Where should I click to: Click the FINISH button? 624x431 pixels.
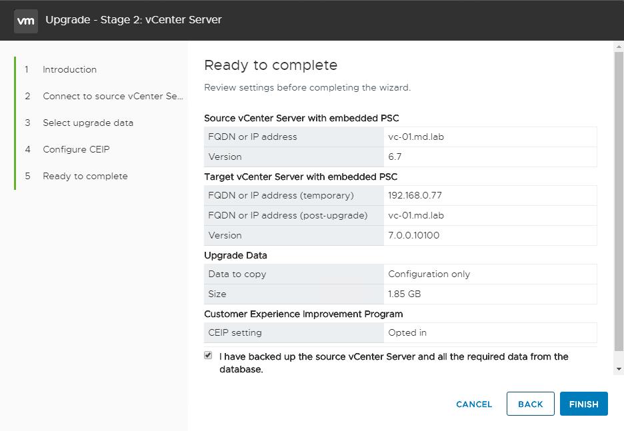click(584, 404)
